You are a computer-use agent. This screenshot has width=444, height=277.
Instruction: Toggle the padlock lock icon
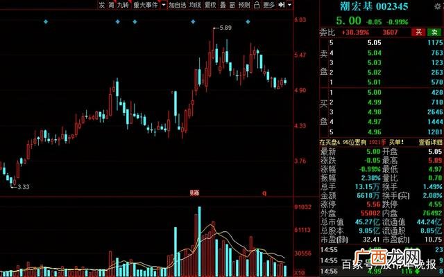257,5
